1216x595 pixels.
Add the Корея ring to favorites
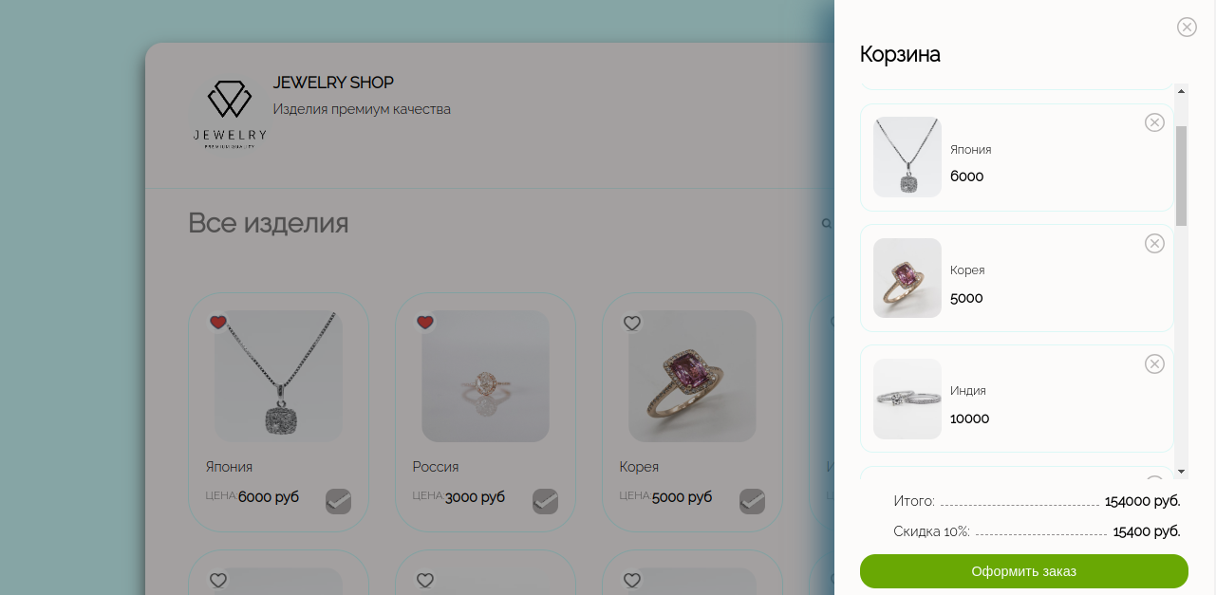pyautogui.click(x=632, y=324)
